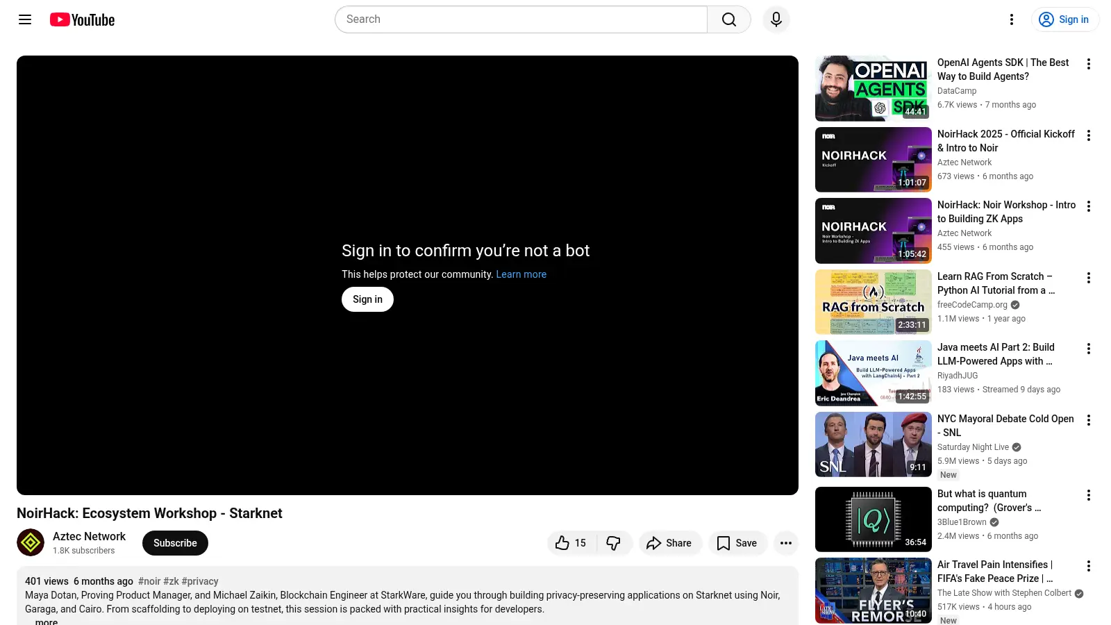This screenshot has height=625, width=1111.
Task: Subscribe to Aztec Network
Action: [x=175, y=543]
